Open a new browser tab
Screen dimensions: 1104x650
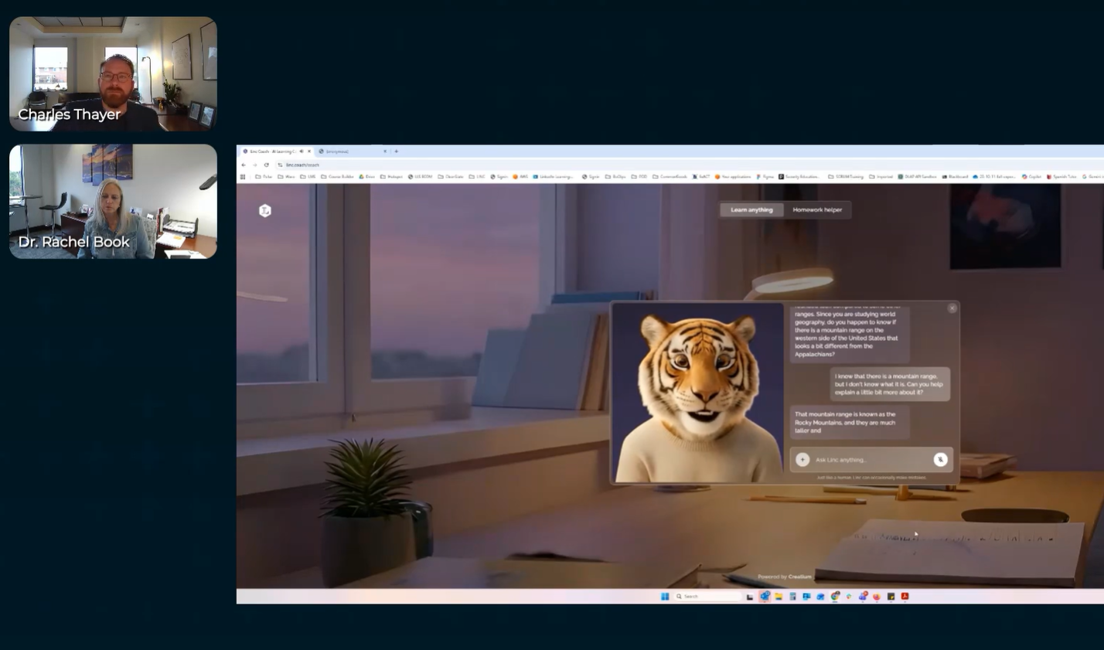point(397,151)
